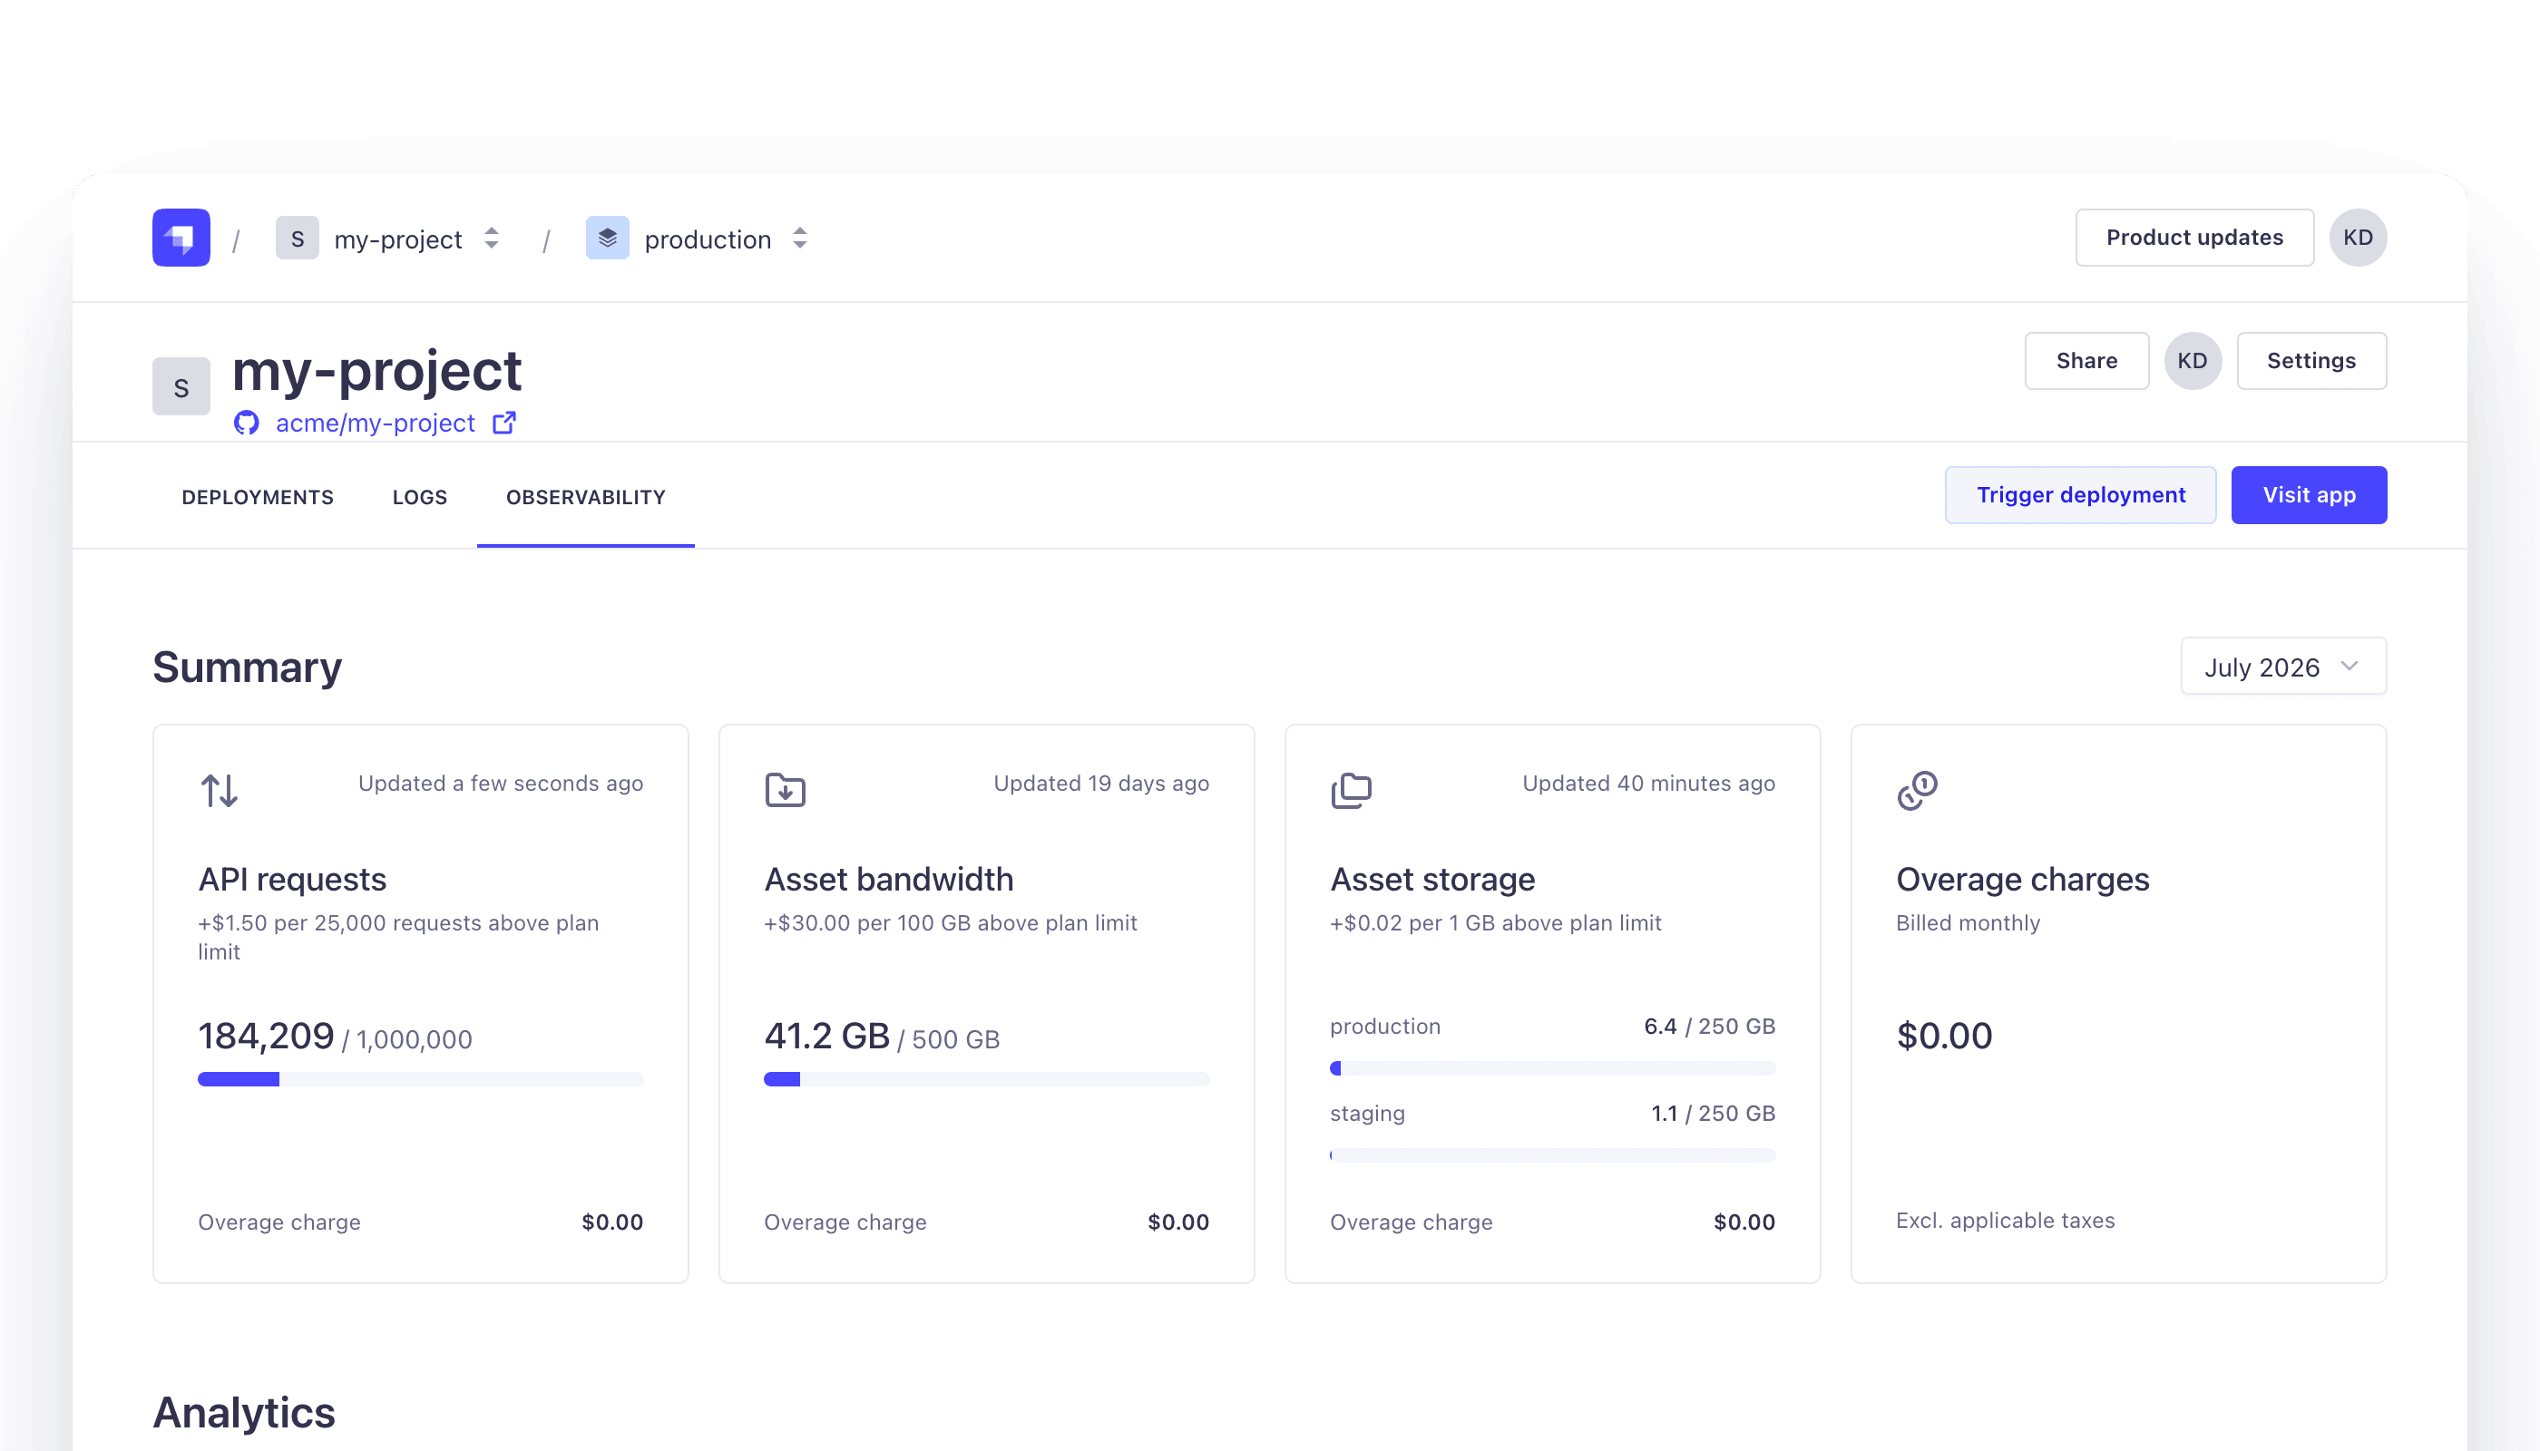
Task: Click the Overage charges coins icon
Action: tap(1917, 790)
